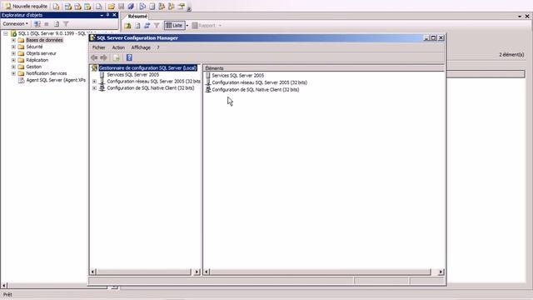Click the Éléments pane's horizontal scrollbar right arrow
The width and height of the screenshot is (533, 300).
pyautogui.click(x=441, y=272)
